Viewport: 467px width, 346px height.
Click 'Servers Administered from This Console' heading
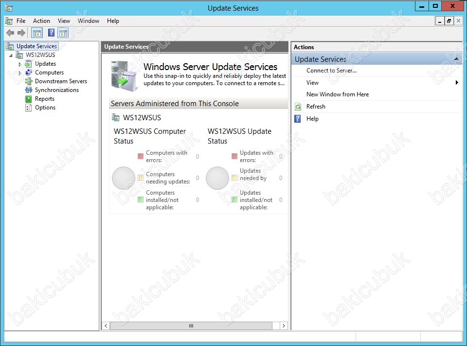(175, 104)
